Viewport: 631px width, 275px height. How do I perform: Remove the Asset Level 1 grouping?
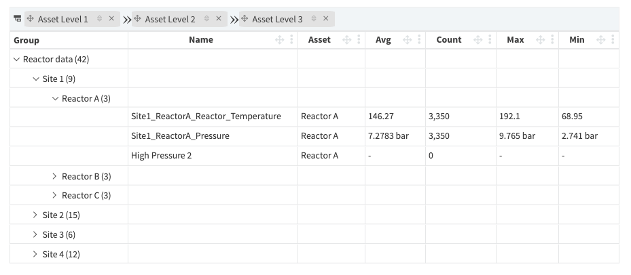pyautogui.click(x=111, y=18)
